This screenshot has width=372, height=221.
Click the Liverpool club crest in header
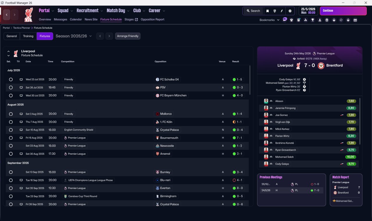click(x=28, y=15)
